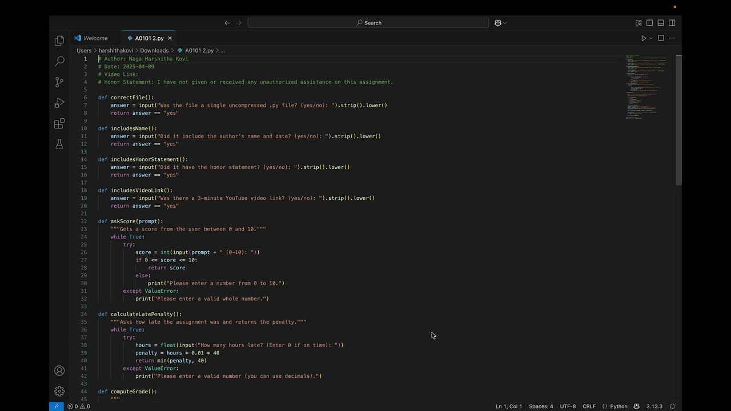Open the remote window indicator
Viewport: 731px width, 411px height.
coord(56,406)
